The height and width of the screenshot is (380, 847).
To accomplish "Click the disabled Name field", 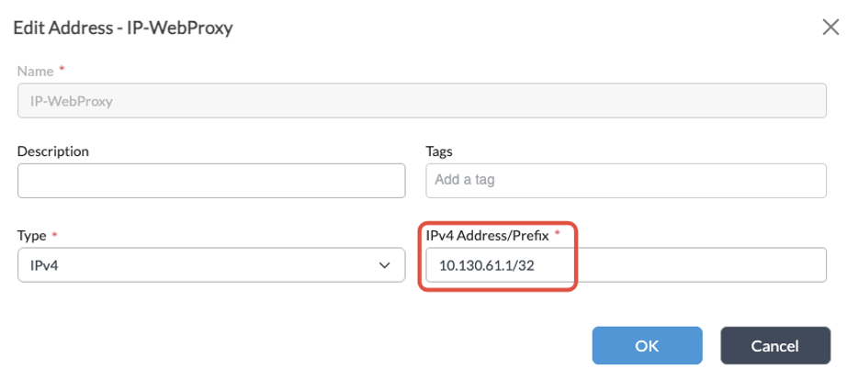I will (x=423, y=102).
